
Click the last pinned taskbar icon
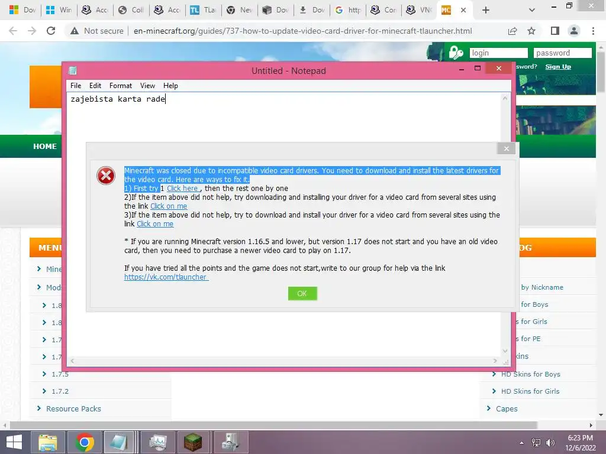[x=230, y=442]
